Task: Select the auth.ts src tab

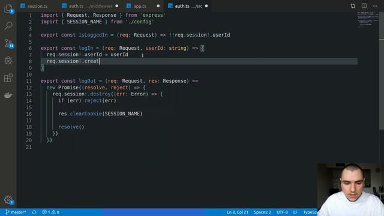Action: click(x=188, y=6)
